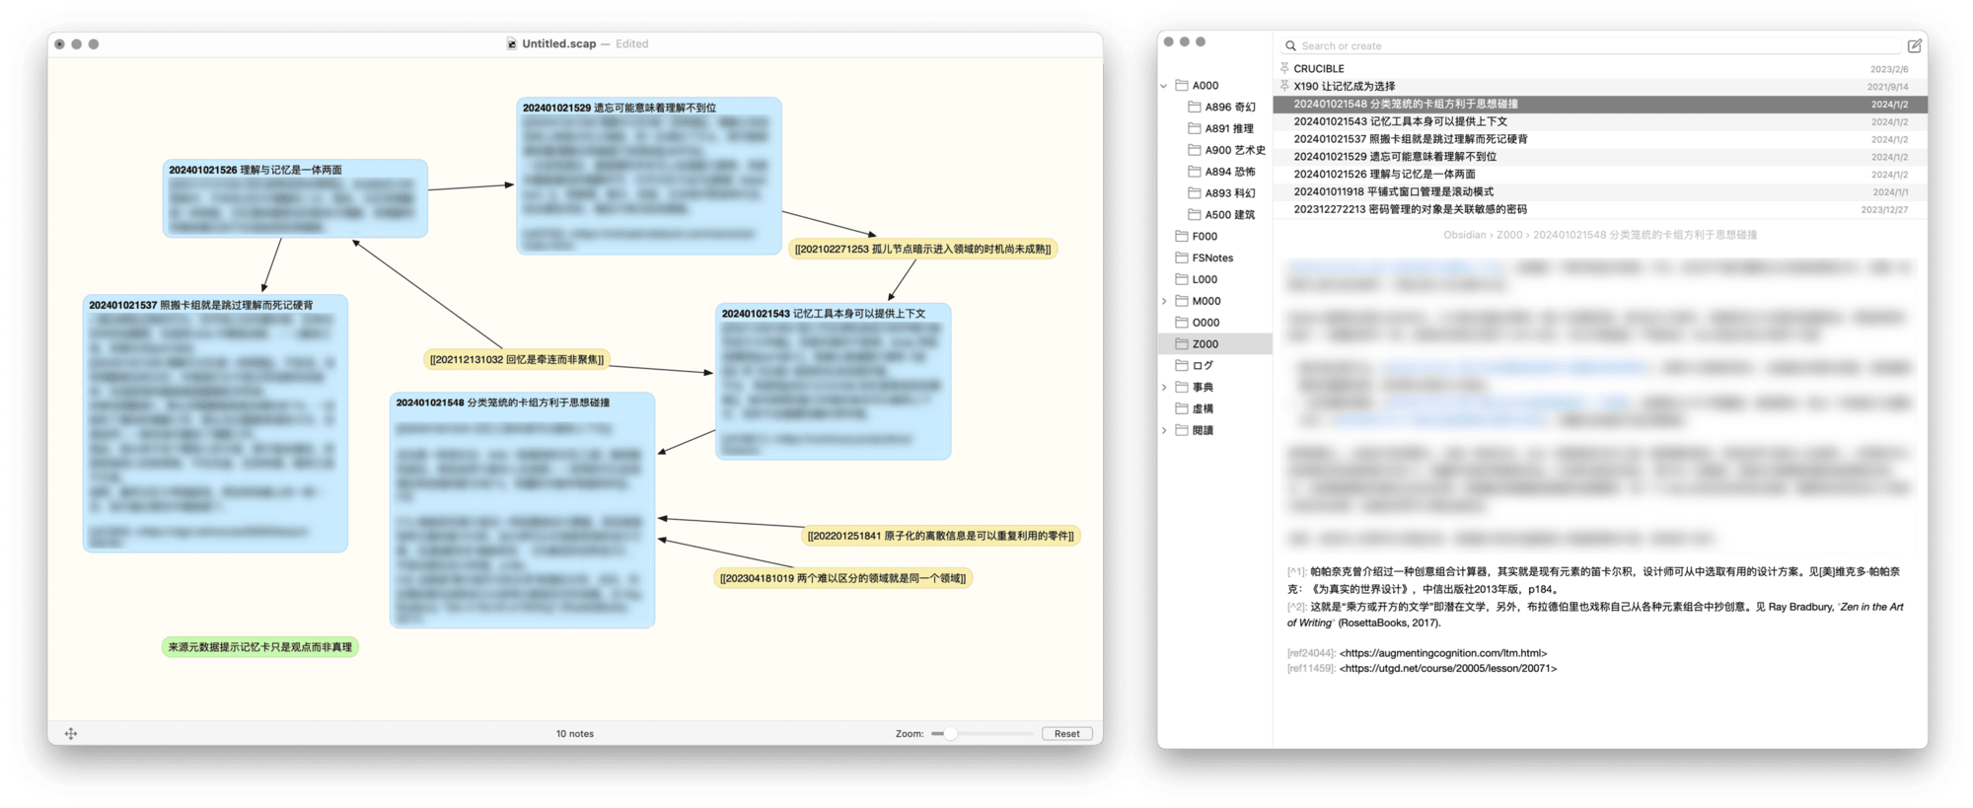Click the FSNotes folder icon
Image resolution: width=1973 pixels, height=808 pixels.
pyautogui.click(x=1182, y=257)
